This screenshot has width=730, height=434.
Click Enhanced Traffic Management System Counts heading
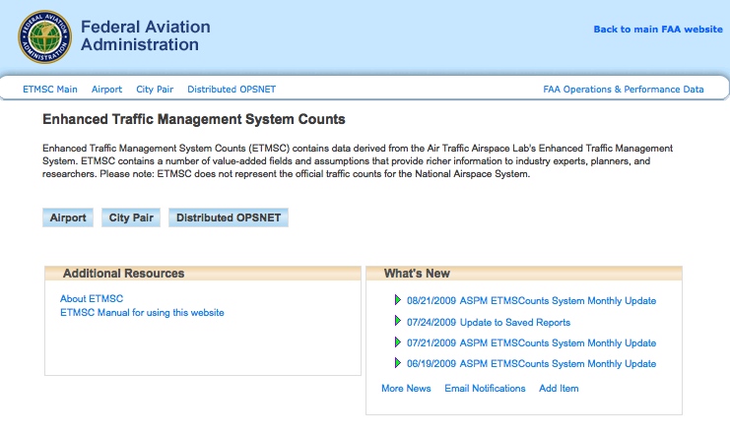[194, 119]
